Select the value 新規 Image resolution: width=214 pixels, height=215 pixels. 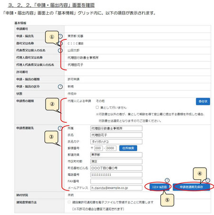71,87
